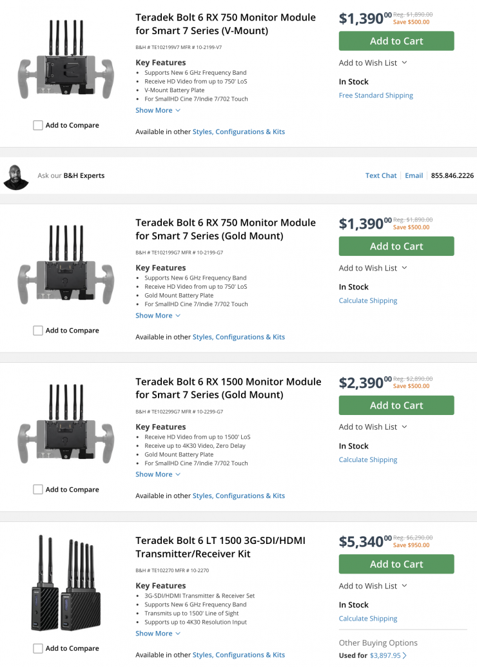Check Add to Compare for RX 750 V-Mount
Screen dimensions: 477x667
pos(38,126)
